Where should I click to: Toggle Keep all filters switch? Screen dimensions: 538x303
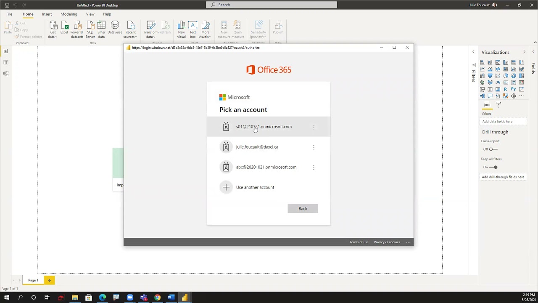[493, 167]
